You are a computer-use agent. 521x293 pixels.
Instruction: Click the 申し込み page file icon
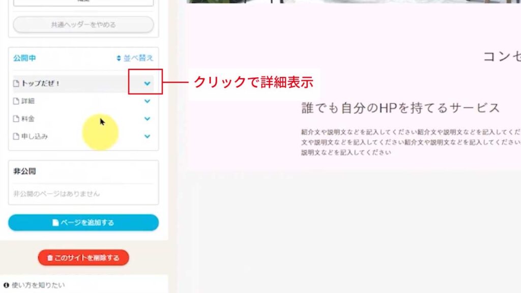tap(16, 136)
